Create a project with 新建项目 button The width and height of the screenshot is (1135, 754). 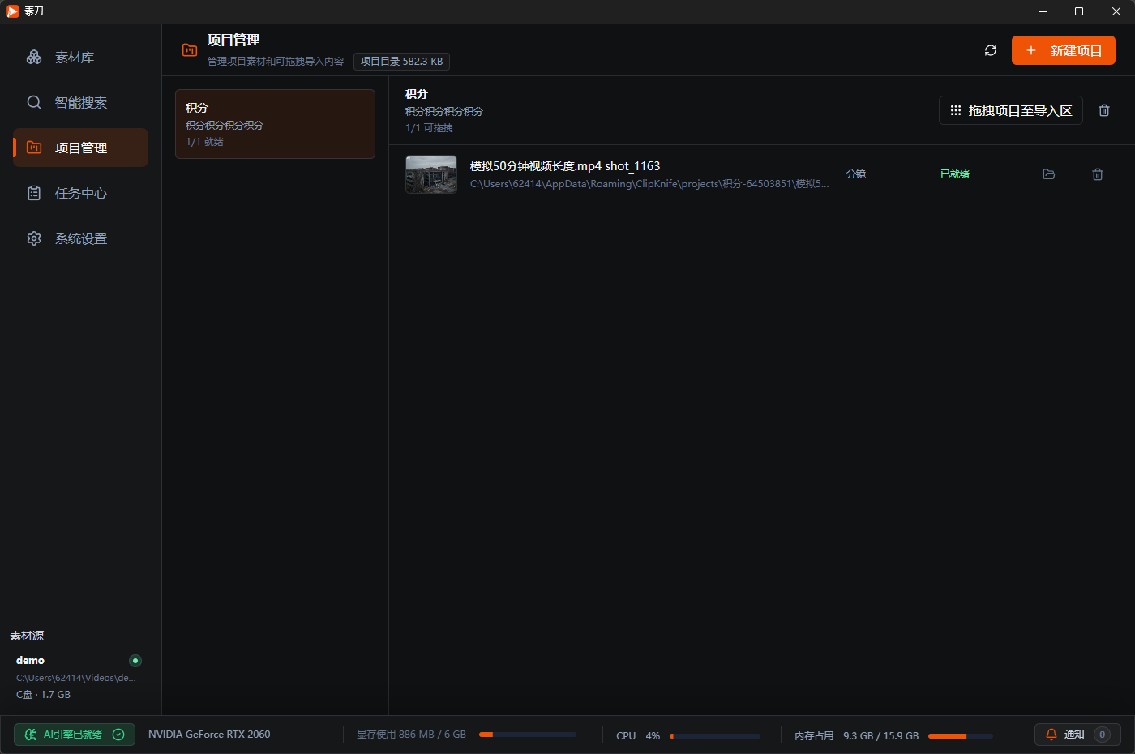(x=1064, y=50)
